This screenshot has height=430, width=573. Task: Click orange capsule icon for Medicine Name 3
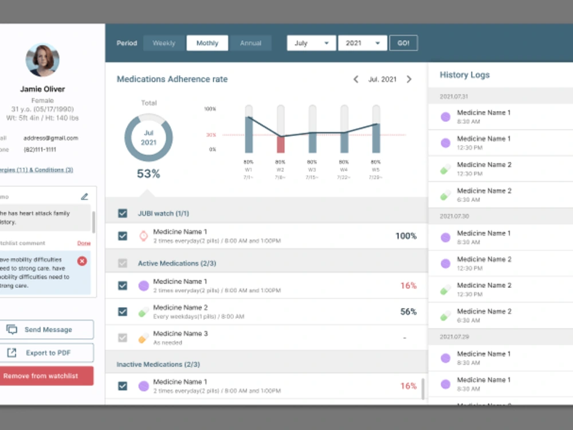[x=144, y=338]
